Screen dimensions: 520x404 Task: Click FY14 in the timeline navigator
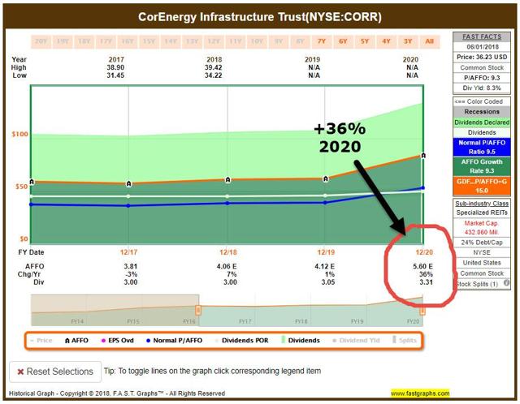coord(77,321)
